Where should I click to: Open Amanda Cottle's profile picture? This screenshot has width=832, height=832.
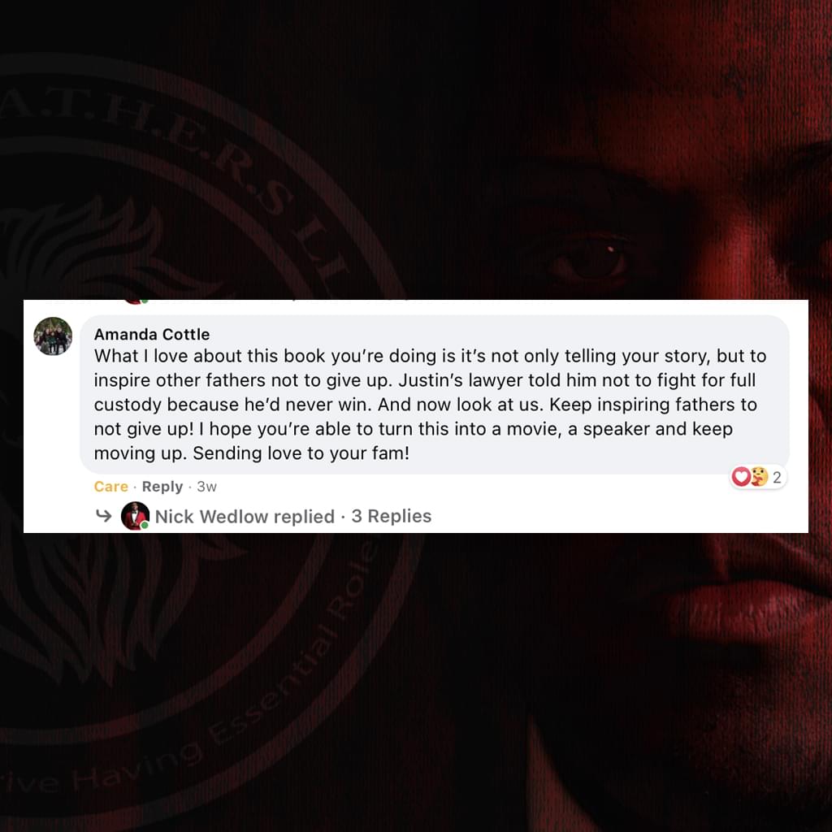(53, 336)
